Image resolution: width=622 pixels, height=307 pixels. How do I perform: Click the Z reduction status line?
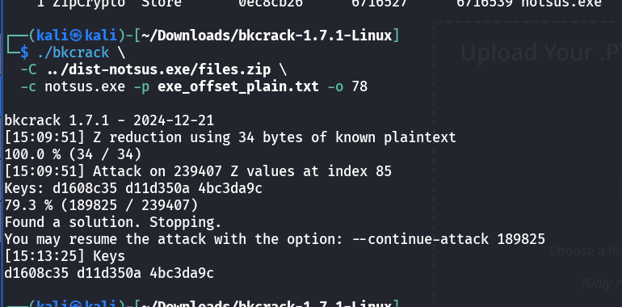pyautogui.click(x=230, y=137)
